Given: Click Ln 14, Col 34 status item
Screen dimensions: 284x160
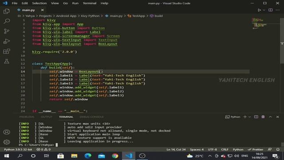Looking at the screenshot, I should [x=176, y=149].
